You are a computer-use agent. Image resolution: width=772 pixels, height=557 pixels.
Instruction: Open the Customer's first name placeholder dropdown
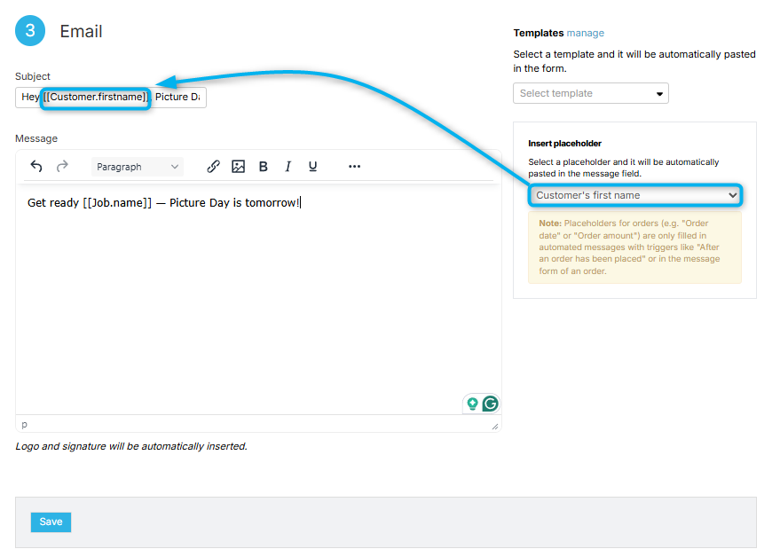[635, 195]
